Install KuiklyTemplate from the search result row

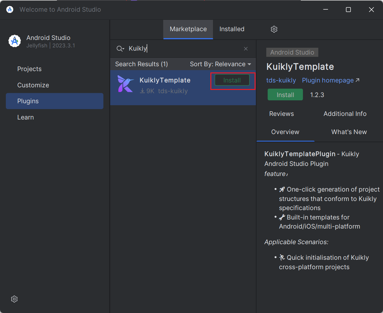click(x=232, y=80)
